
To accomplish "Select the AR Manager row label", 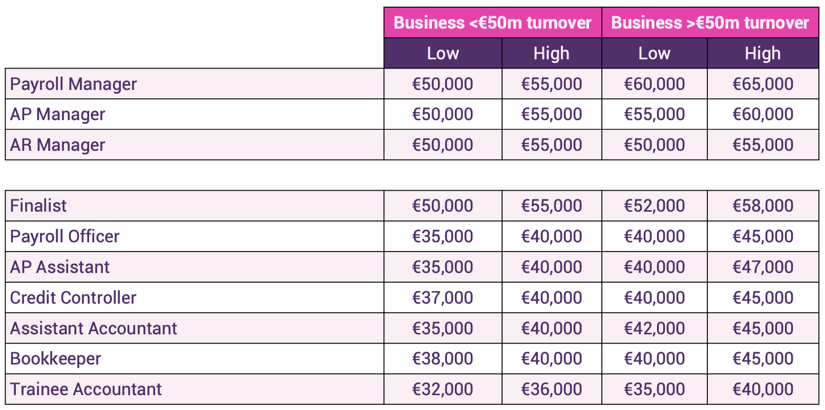I will pos(57,145).
